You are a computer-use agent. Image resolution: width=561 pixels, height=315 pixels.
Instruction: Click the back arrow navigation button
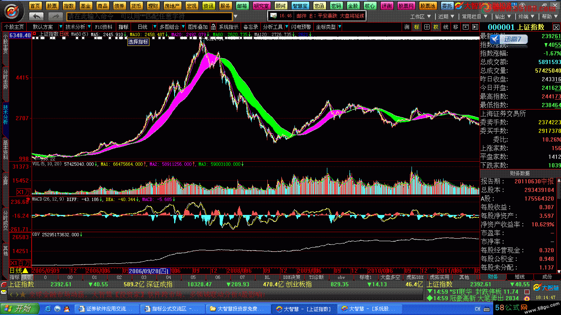pyautogui.click(x=37, y=16)
